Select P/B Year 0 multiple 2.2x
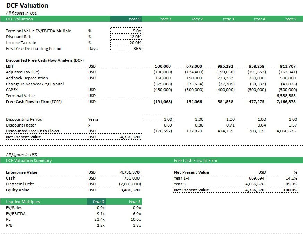303x234 pixels. [101, 225]
